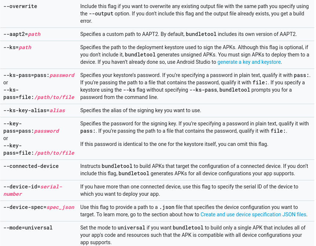Click the --aapt2=path flag name

[x=22, y=34]
